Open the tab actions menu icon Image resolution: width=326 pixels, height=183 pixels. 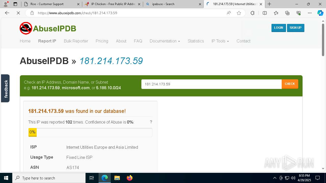point(15,4)
